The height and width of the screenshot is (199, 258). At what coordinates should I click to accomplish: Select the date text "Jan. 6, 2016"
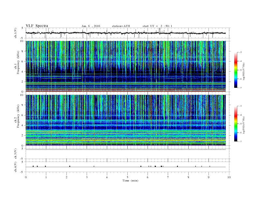(x=91, y=26)
